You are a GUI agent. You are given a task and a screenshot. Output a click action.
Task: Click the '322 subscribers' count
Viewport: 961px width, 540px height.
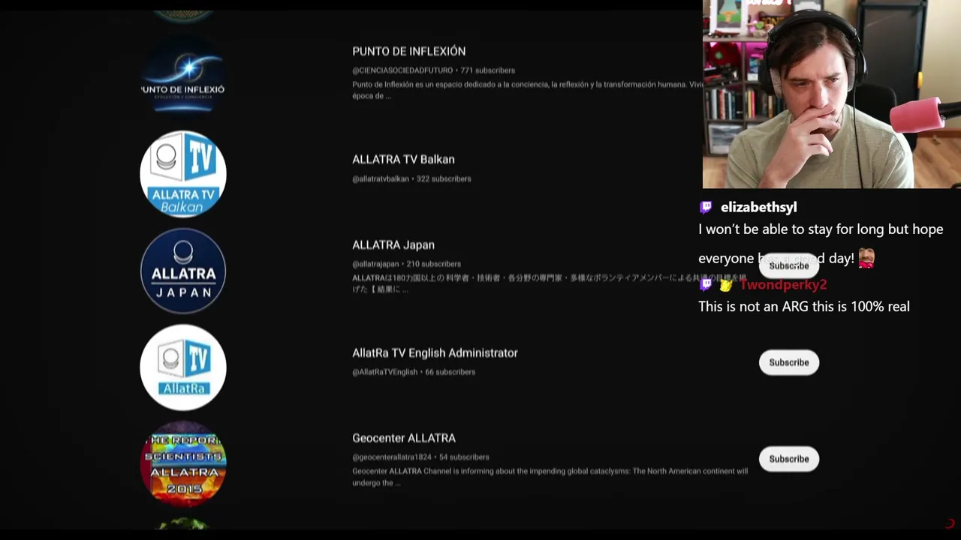click(x=444, y=178)
